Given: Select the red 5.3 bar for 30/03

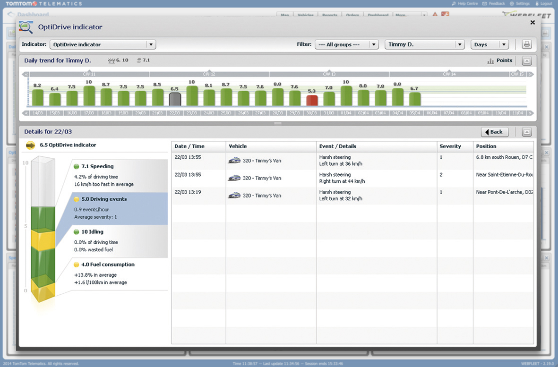Looking at the screenshot, I should tap(312, 100).
